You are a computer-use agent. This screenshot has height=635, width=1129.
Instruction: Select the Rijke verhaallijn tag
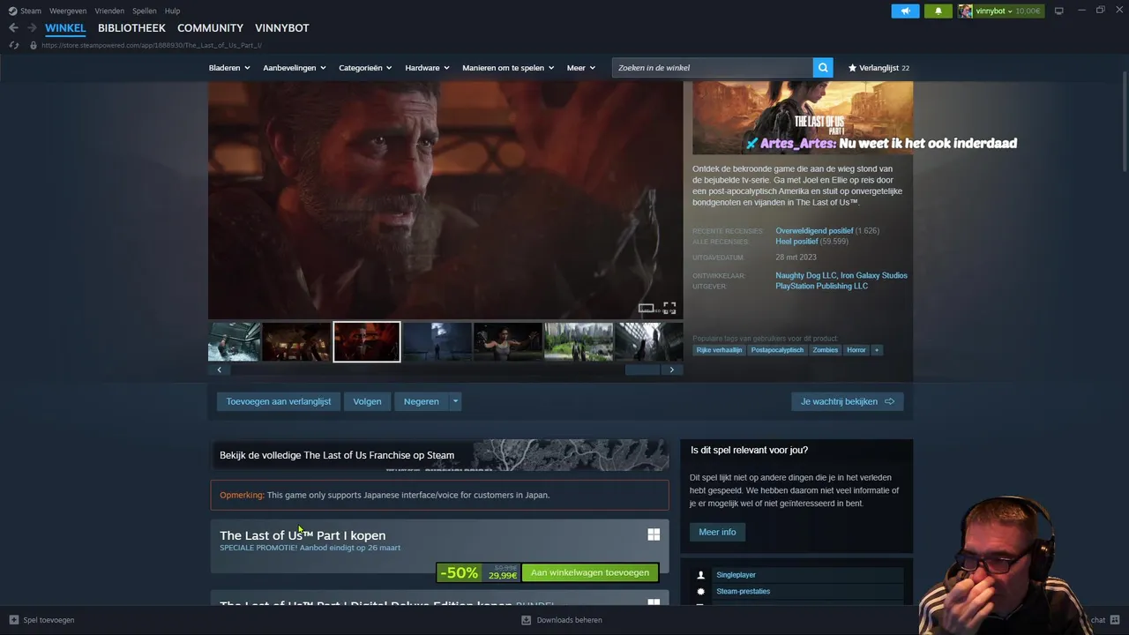coord(719,350)
